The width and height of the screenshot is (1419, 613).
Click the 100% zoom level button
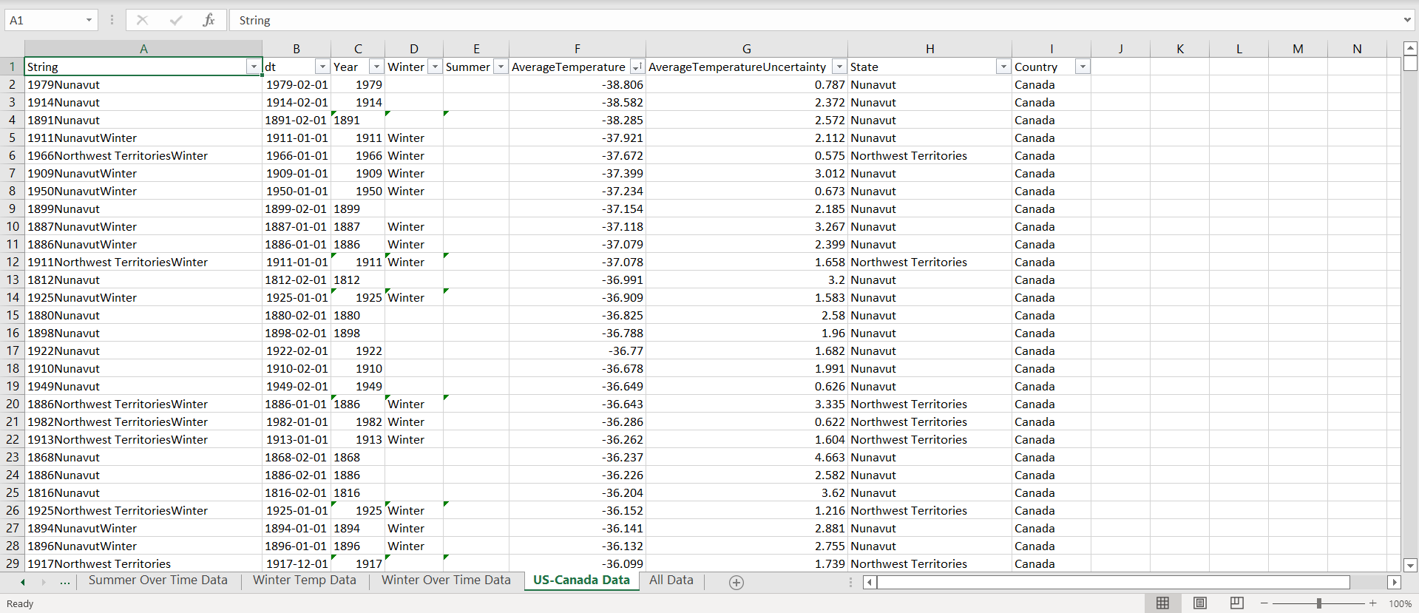(1400, 603)
